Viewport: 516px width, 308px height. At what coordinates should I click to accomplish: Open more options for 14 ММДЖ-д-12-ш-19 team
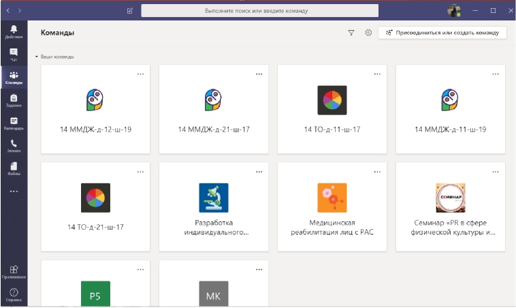point(140,74)
